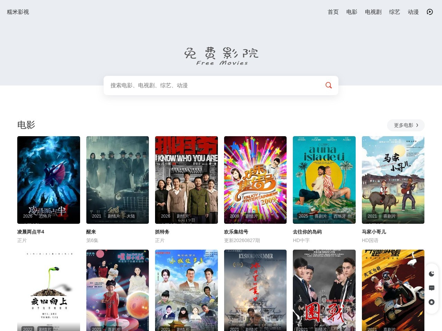Click the 马家小哥儿 title link
Image resolution: width=442 pixels, height=331 pixels.
pyautogui.click(x=374, y=232)
